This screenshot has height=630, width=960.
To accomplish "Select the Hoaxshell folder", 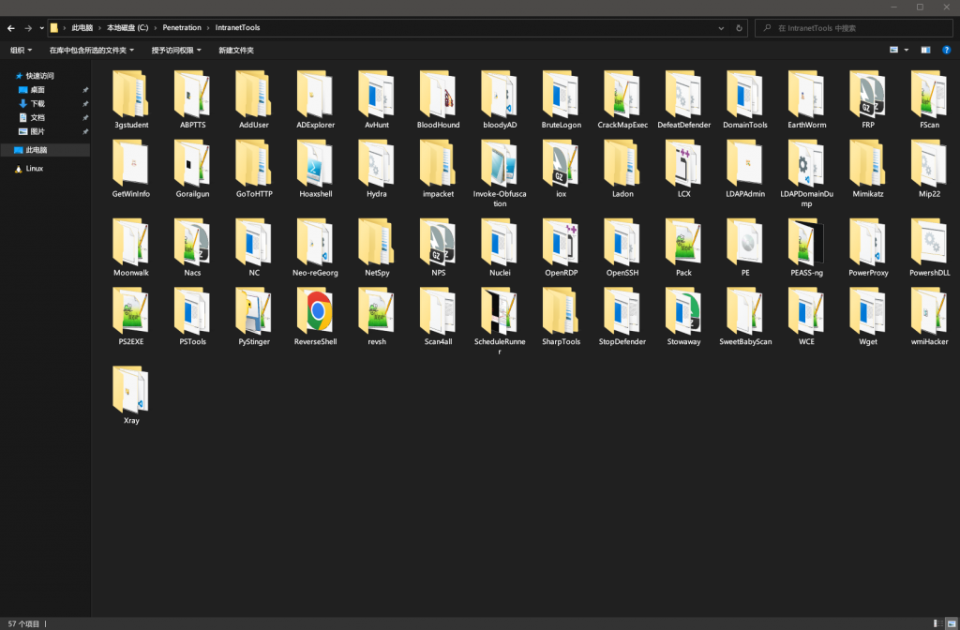I will pyautogui.click(x=315, y=169).
